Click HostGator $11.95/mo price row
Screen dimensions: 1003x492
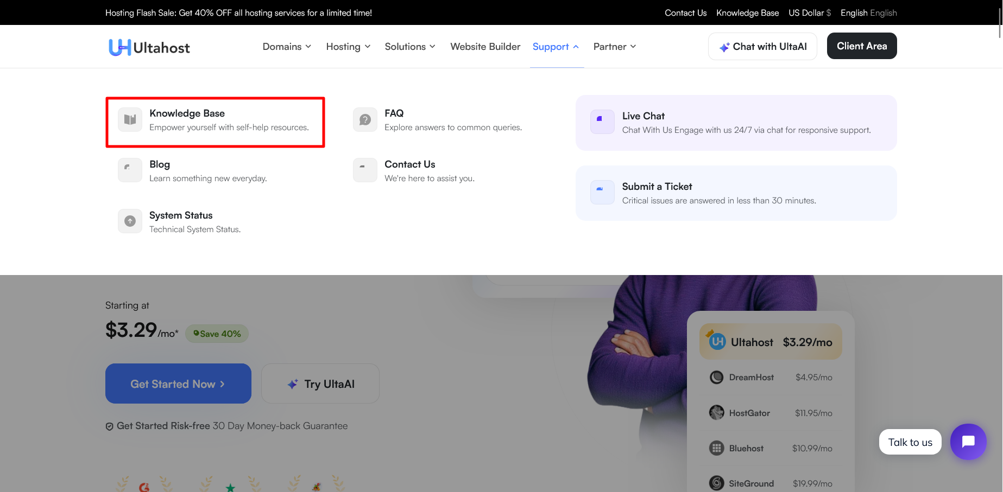point(771,413)
